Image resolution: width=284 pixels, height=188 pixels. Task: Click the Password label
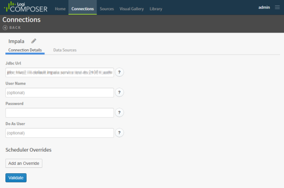(14, 103)
